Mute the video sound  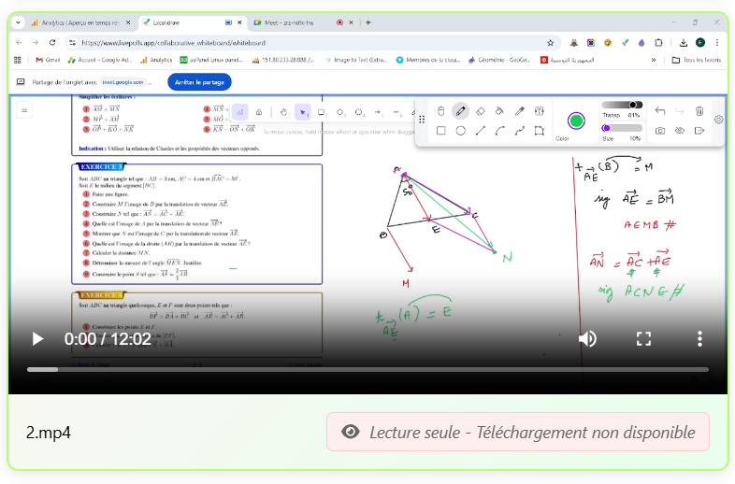pos(587,338)
